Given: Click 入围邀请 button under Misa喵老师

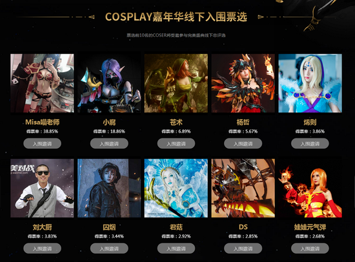Looking at the screenshot, I should click(43, 144).
